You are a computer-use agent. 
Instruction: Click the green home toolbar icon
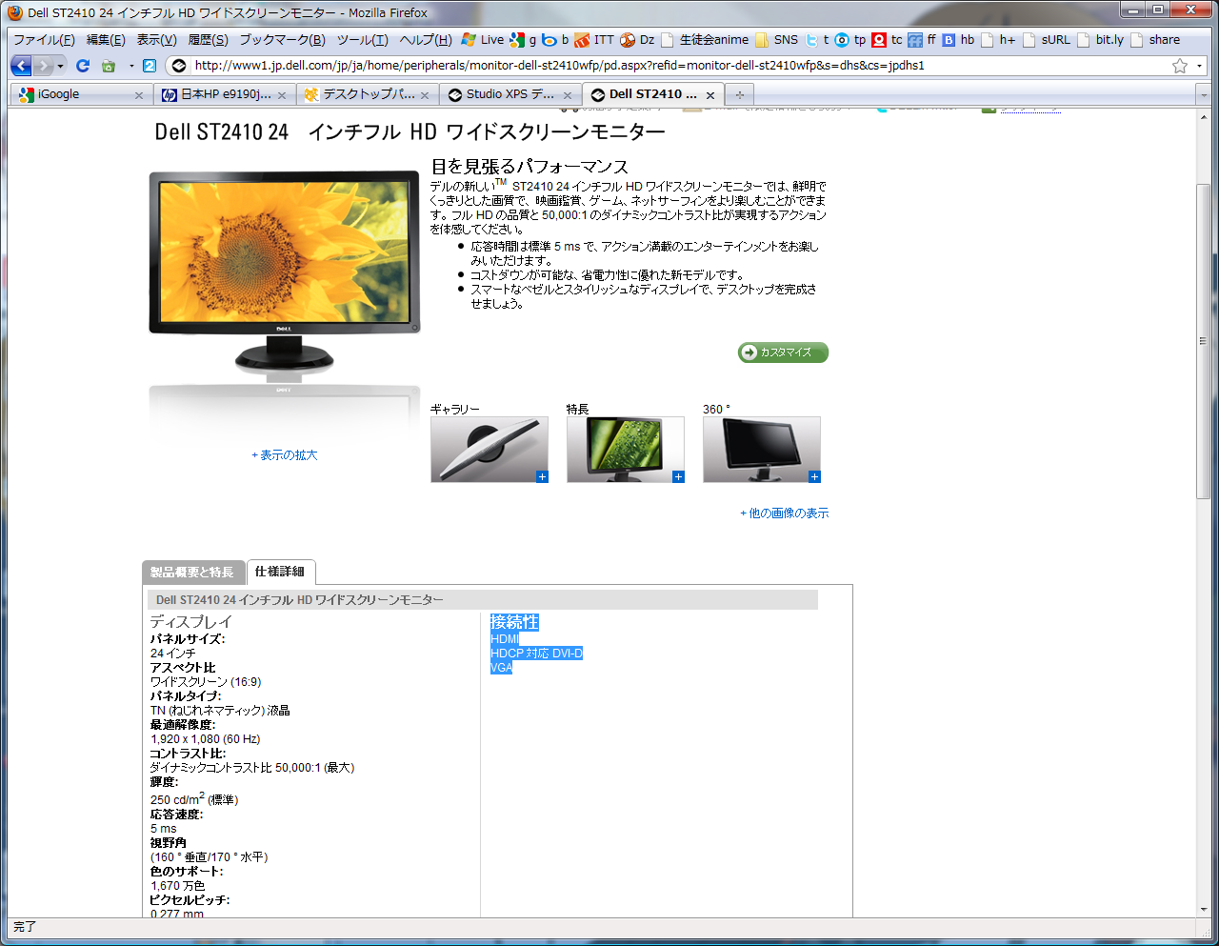click(109, 66)
